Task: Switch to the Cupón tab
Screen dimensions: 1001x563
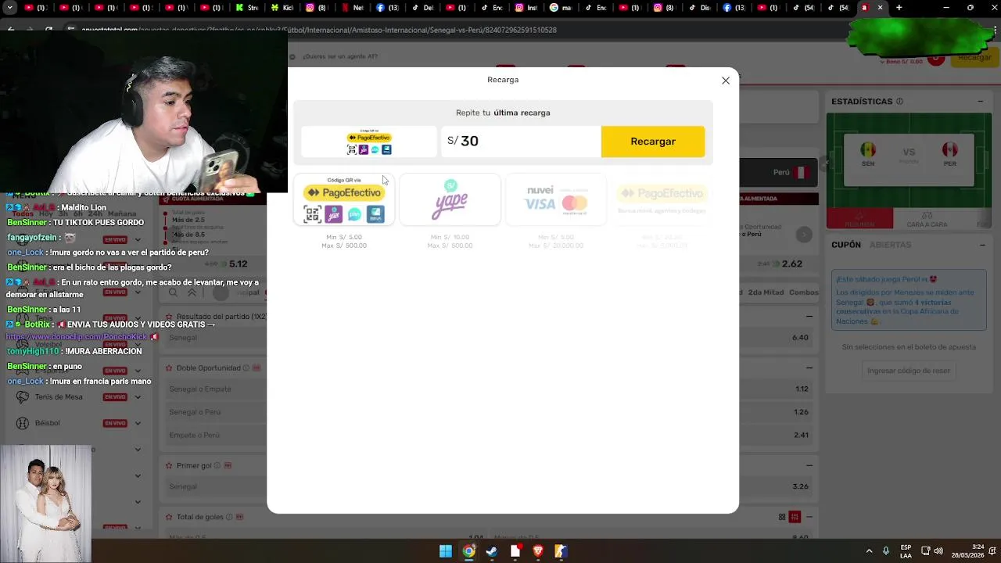Action: [846, 245]
